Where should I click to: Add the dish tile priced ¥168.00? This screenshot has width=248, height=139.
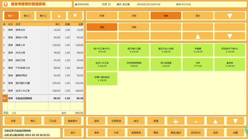coord(102,64)
